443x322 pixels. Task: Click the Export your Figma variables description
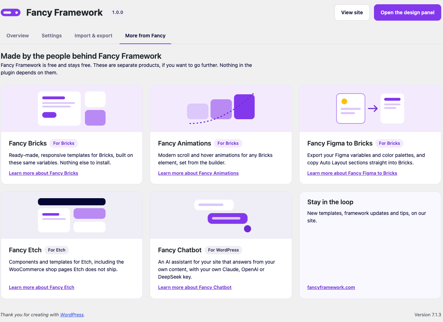[x=366, y=159]
